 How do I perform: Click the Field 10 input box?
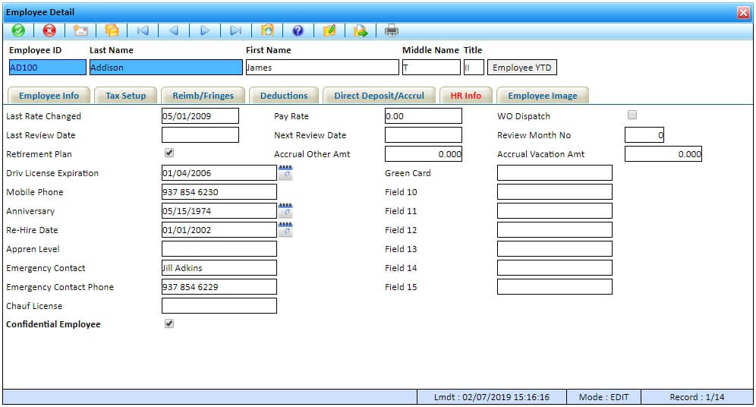point(555,192)
